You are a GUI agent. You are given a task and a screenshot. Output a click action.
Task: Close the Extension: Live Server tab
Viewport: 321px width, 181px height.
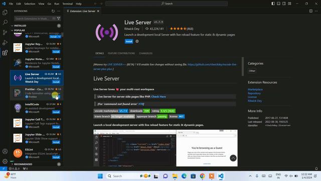(98, 11)
